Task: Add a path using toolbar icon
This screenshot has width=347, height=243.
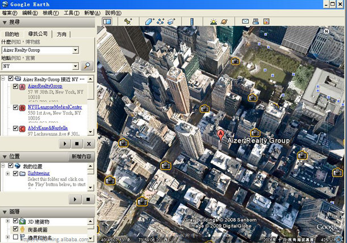Action: [160, 22]
